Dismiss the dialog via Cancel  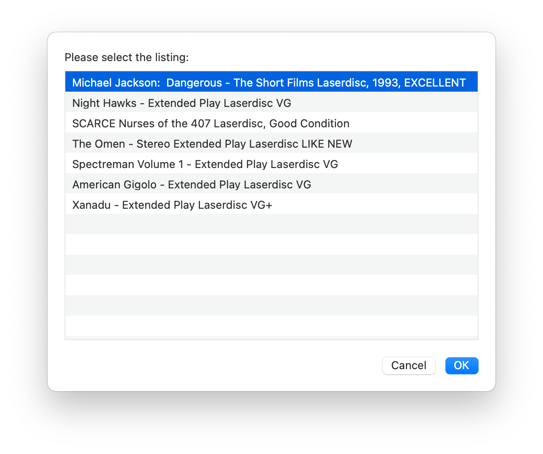tap(409, 365)
